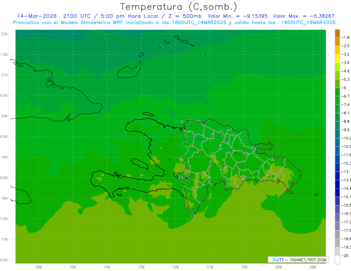Click the '19N' latitude label
This screenshot has width=351, height=271.
coord(5,157)
